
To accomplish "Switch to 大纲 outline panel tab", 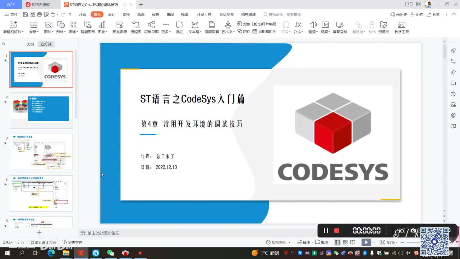I will [30, 44].
